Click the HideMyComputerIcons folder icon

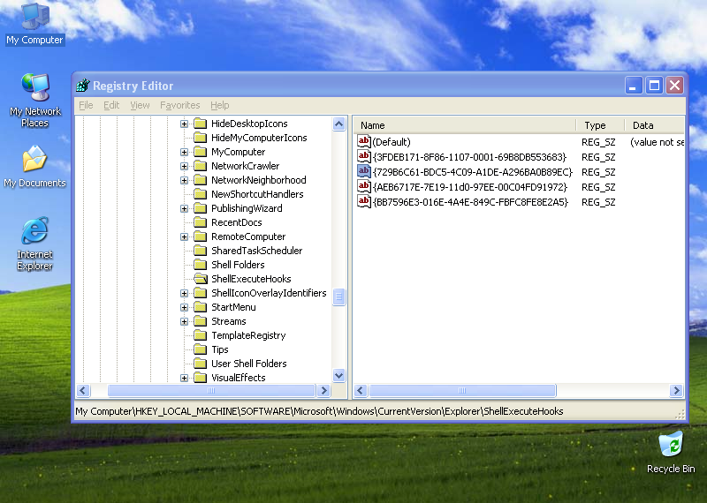[201, 138]
